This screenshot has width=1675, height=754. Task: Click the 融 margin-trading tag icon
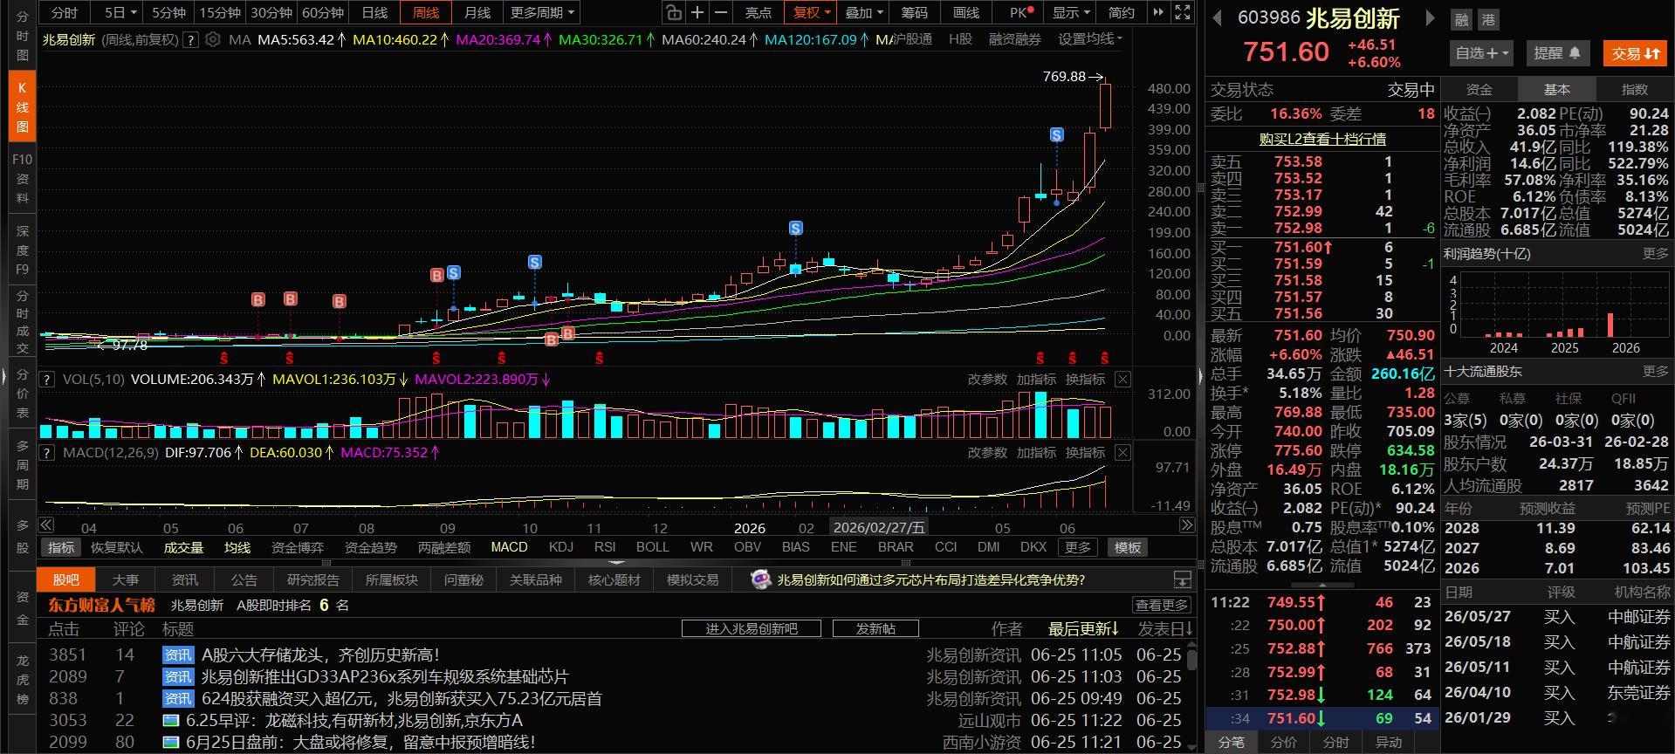click(1461, 19)
